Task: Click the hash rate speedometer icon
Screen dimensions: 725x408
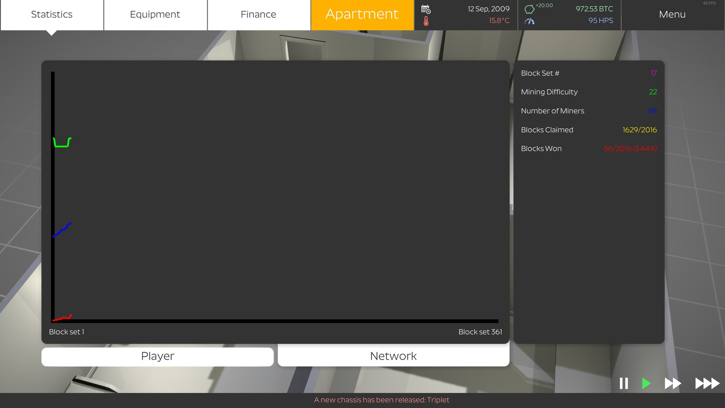Action: point(529,21)
